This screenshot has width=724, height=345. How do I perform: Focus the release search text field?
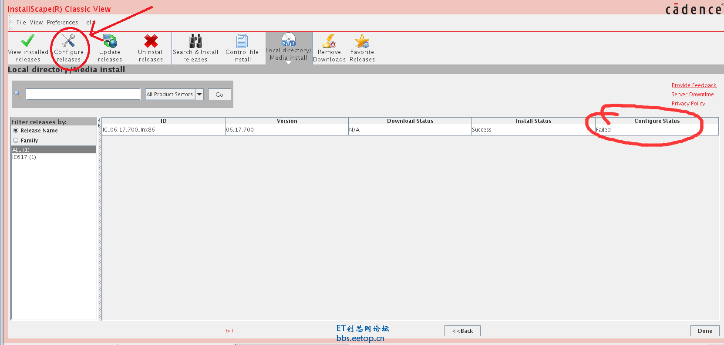(83, 94)
